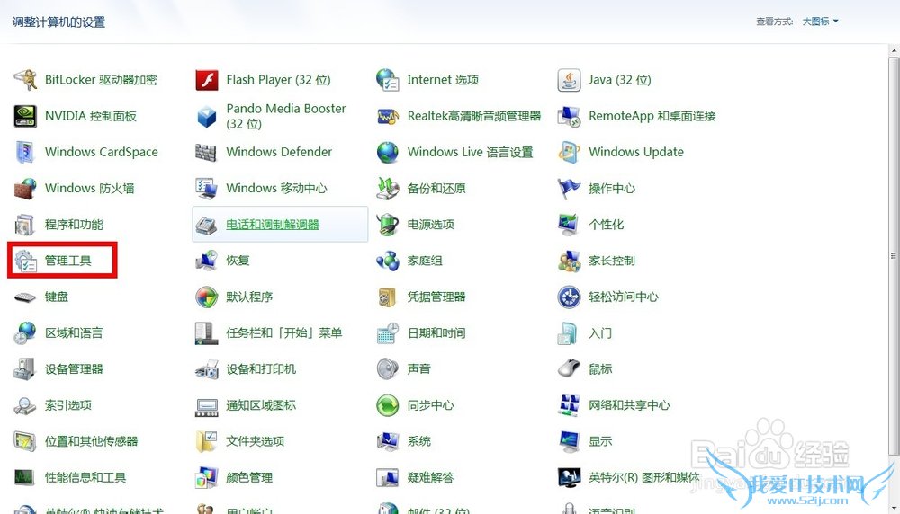Image resolution: width=900 pixels, height=514 pixels.
Task: Click the 恢复 icon
Action: [207, 261]
